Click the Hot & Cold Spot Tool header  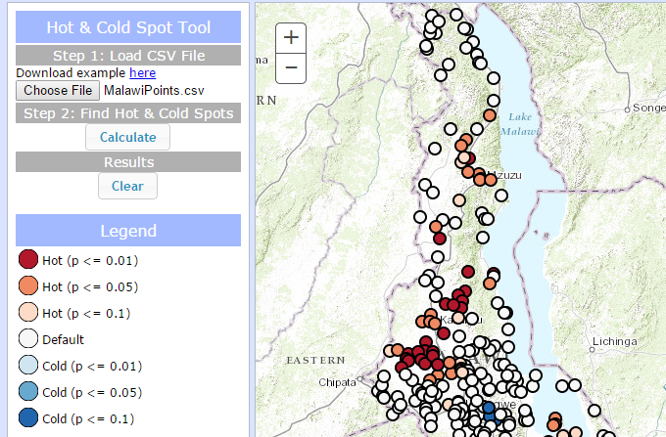[128, 27]
